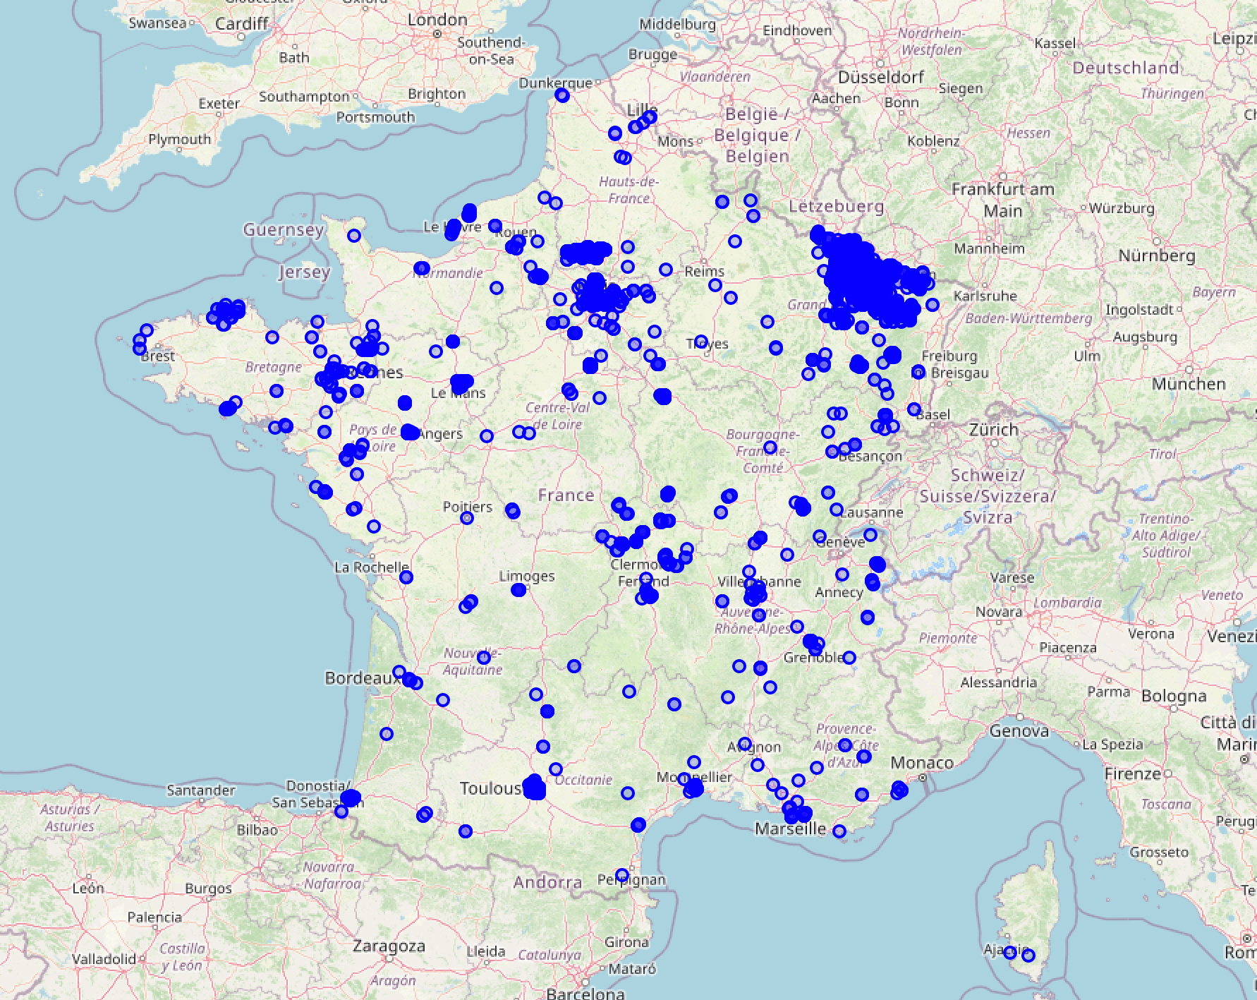Select the Firenze label

(1133, 774)
